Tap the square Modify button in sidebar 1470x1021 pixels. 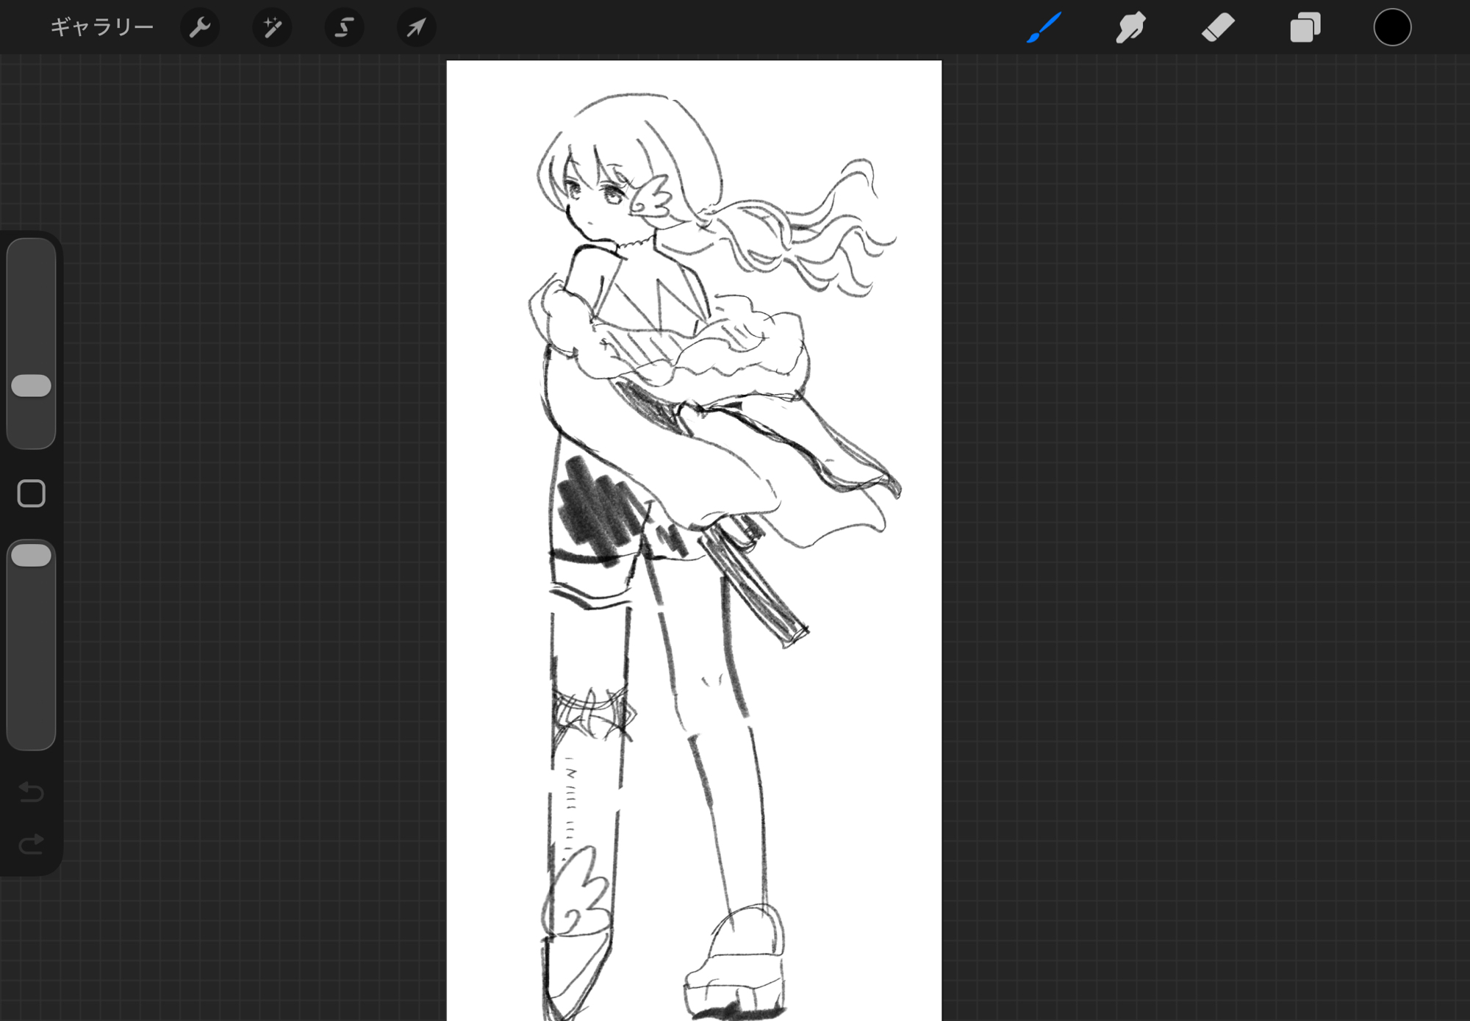(x=32, y=493)
